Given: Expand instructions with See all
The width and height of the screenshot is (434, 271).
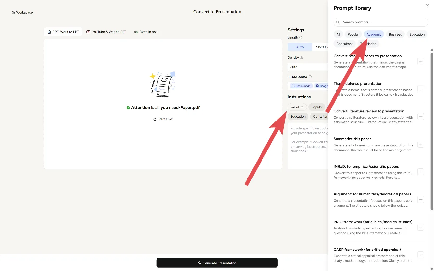Looking at the screenshot, I should click(x=297, y=107).
